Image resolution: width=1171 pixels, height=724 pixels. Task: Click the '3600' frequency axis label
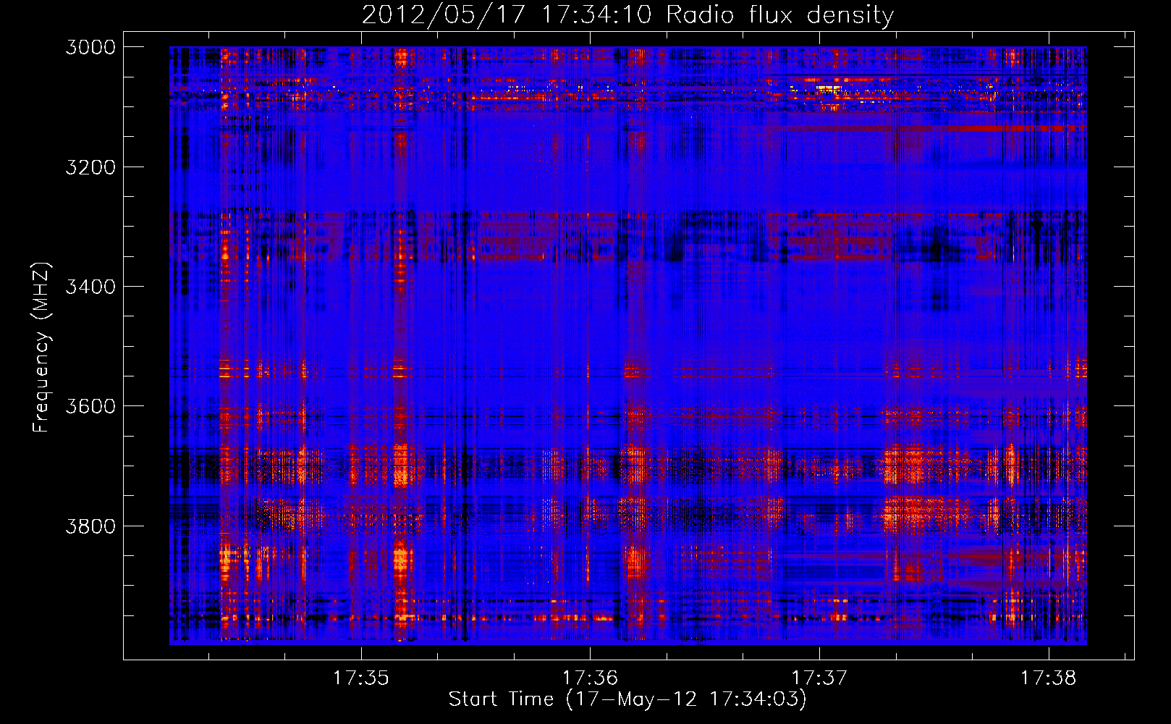[90, 406]
